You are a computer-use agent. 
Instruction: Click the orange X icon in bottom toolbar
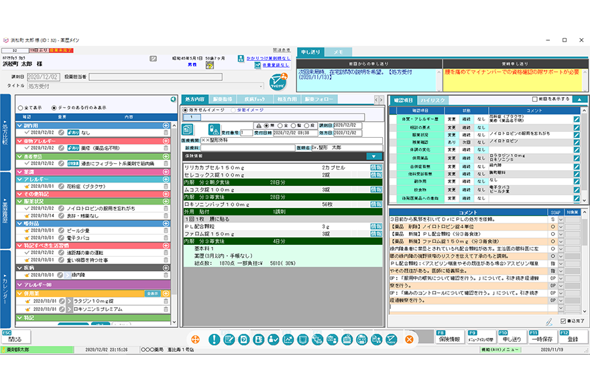pos(408,339)
